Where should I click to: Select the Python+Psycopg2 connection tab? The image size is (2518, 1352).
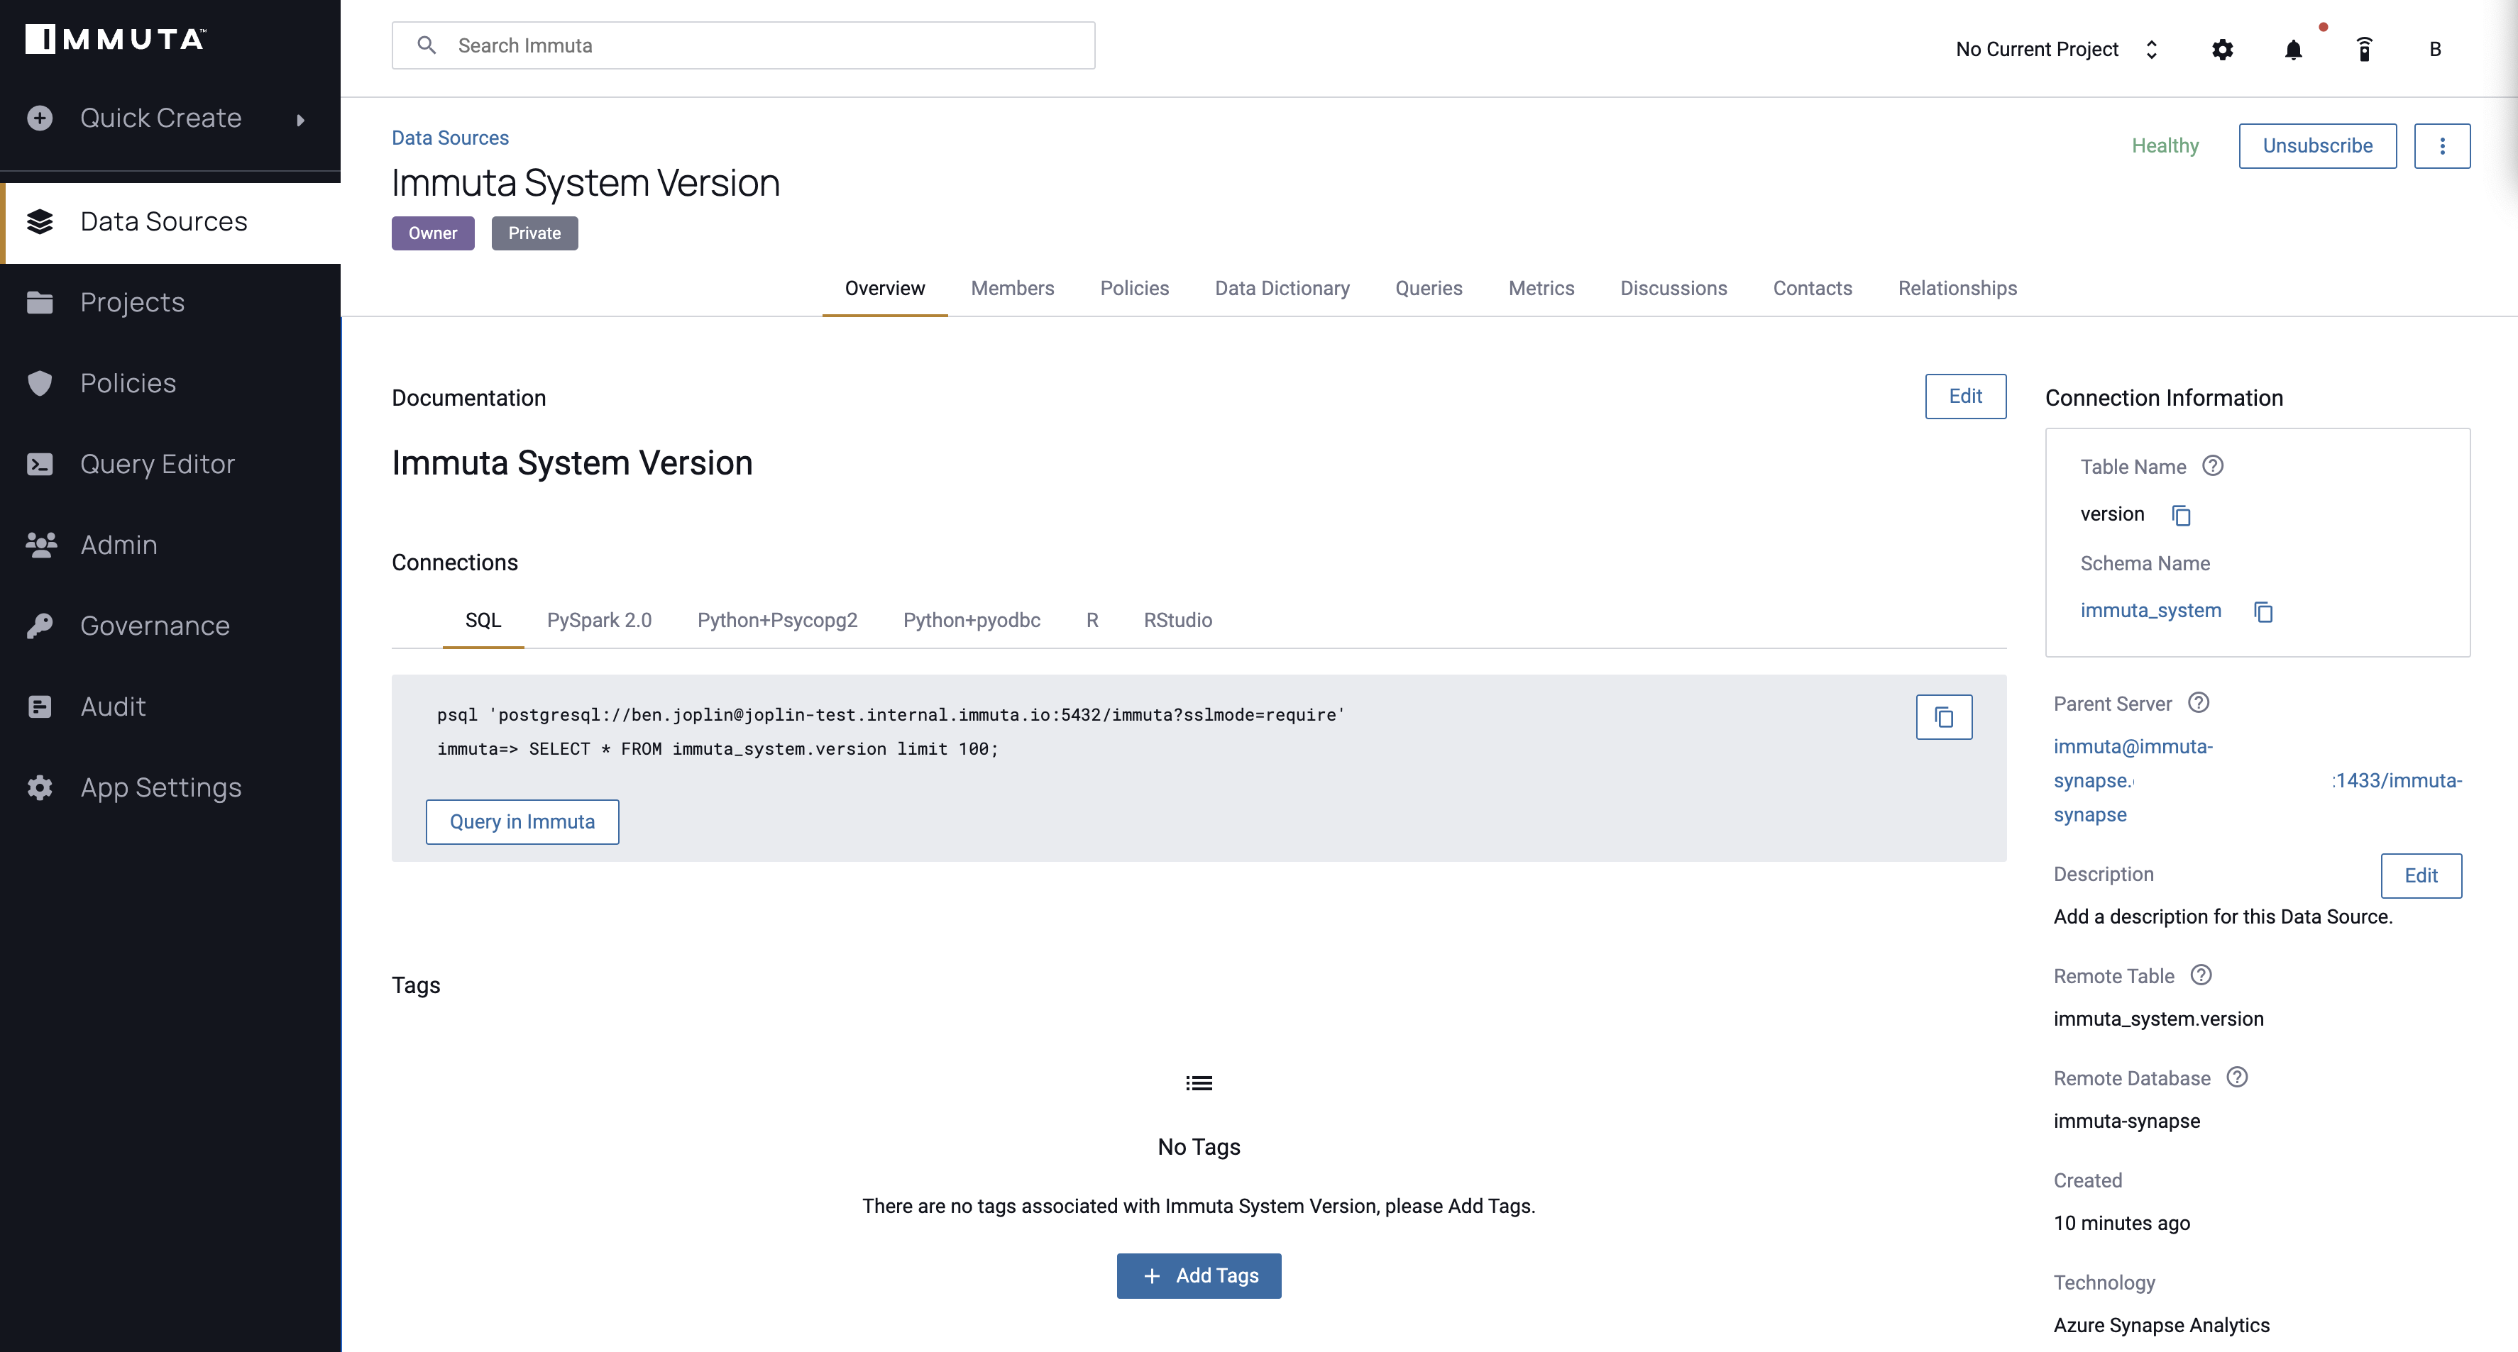(777, 621)
